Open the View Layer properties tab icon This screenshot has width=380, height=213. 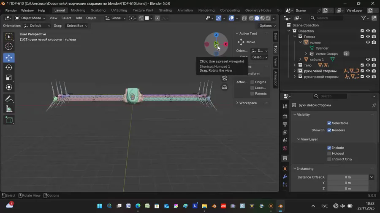[285, 132]
